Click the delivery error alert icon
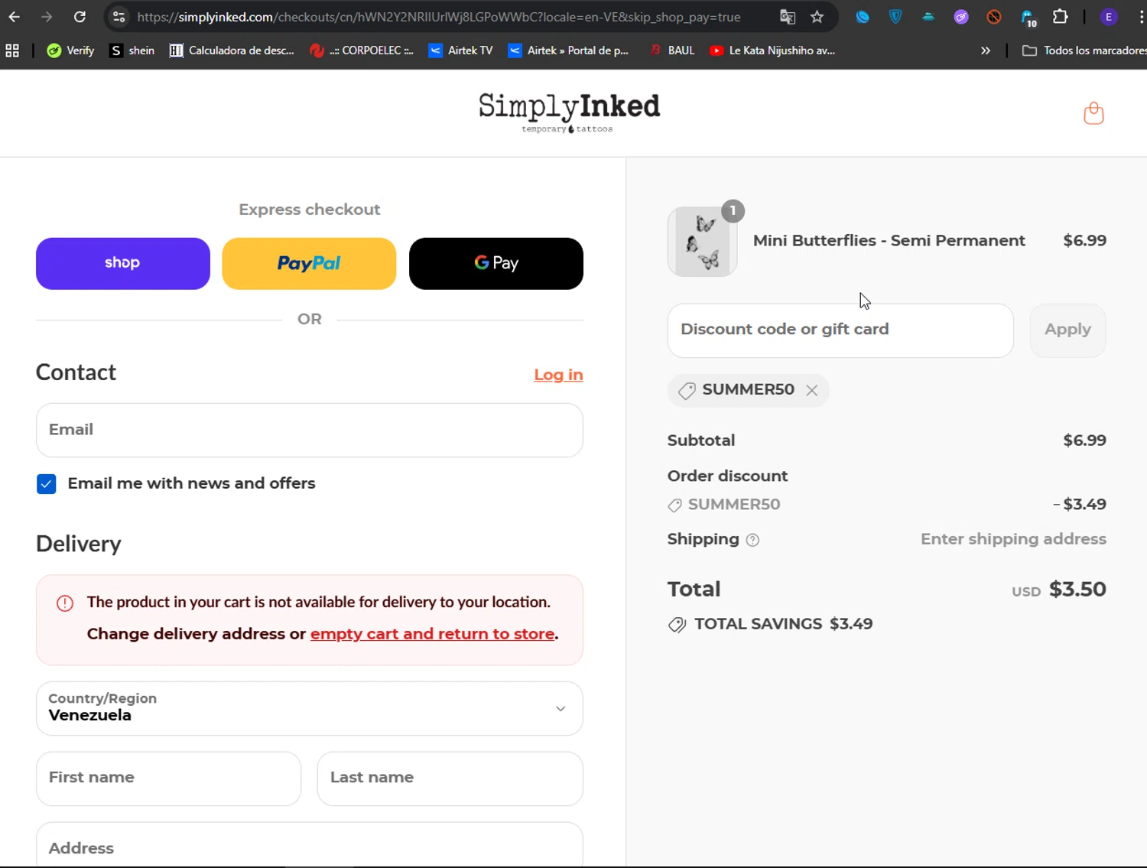 point(65,603)
